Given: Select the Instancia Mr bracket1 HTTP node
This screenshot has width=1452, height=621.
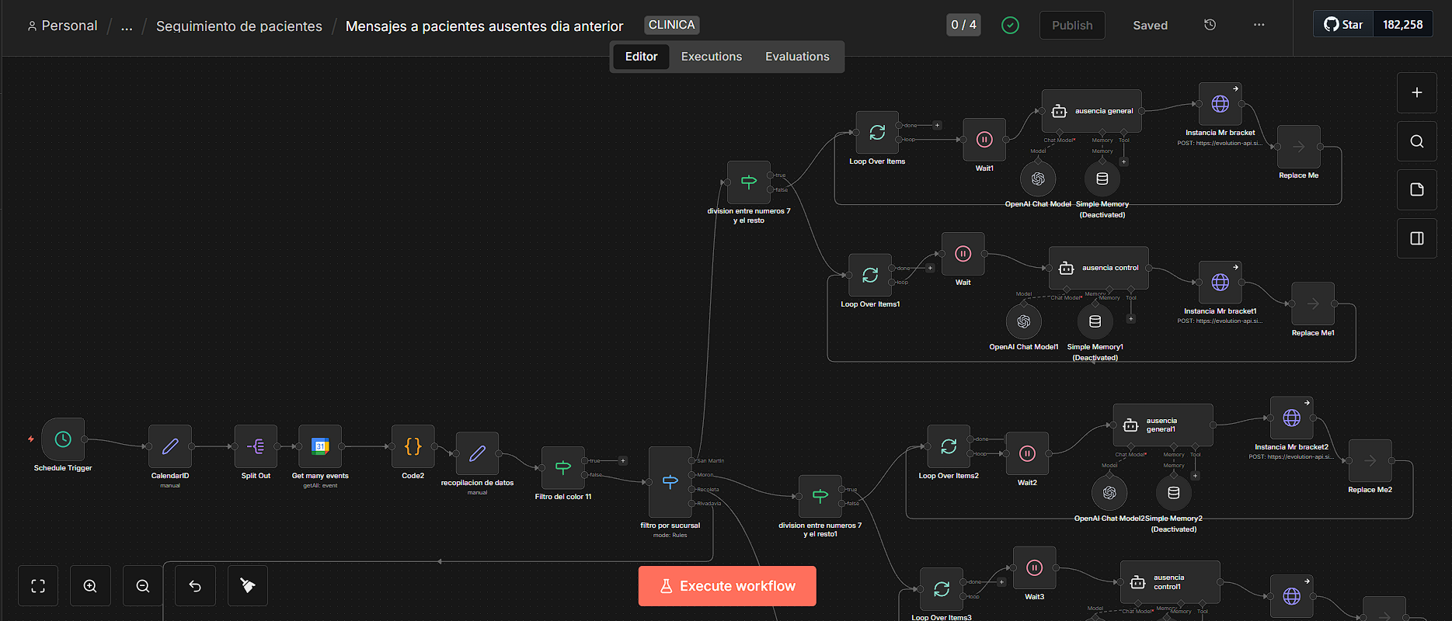Looking at the screenshot, I should tap(1220, 283).
